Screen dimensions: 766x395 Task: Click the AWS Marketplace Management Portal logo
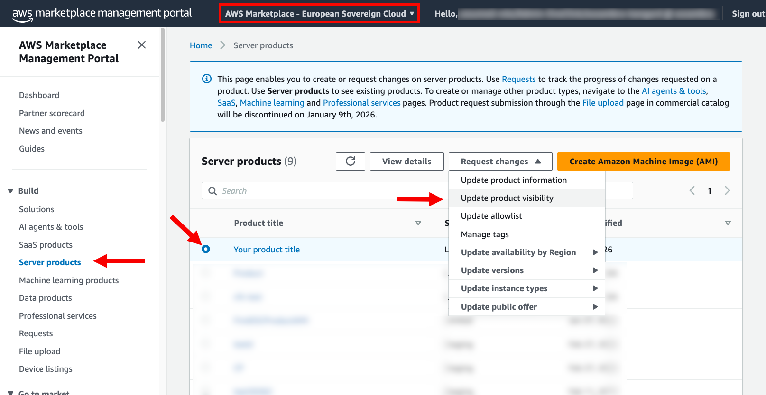pos(102,13)
